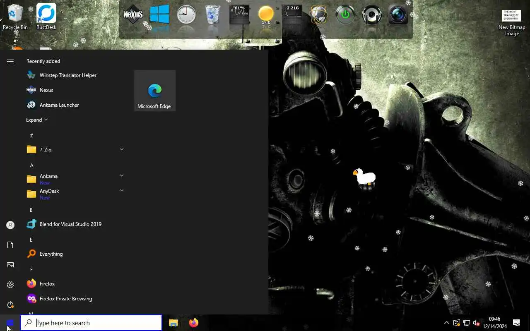530x331 pixels.
Task: Open the globe network icon in the dock
Action: click(319, 15)
